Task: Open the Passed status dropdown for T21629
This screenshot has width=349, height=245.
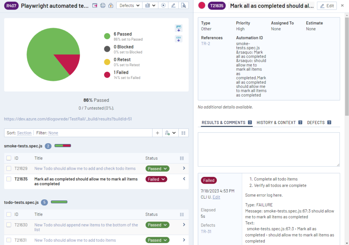Action: click(x=157, y=169)
